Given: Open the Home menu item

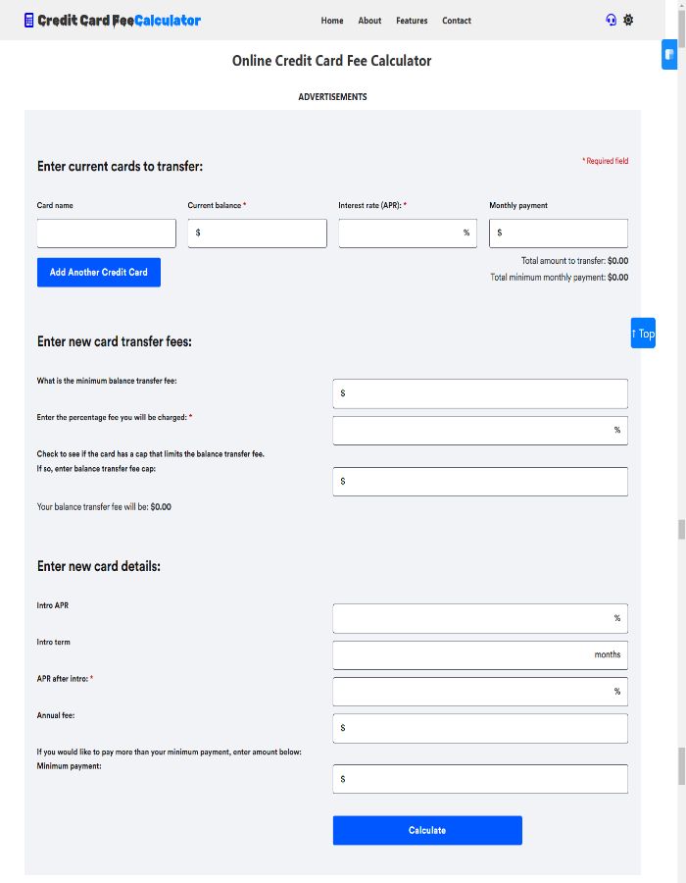Looking at the screenshot, I should click(332, 21).
